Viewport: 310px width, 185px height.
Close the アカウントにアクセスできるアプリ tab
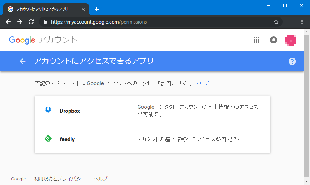[x=83, y=9]
